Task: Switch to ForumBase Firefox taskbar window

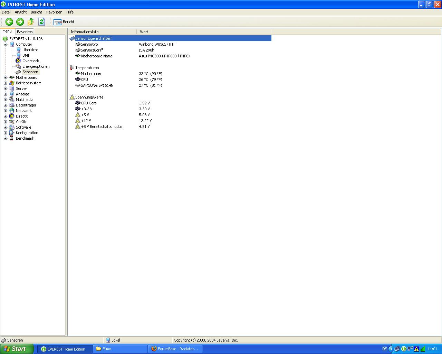Action: tap(175, 349)
